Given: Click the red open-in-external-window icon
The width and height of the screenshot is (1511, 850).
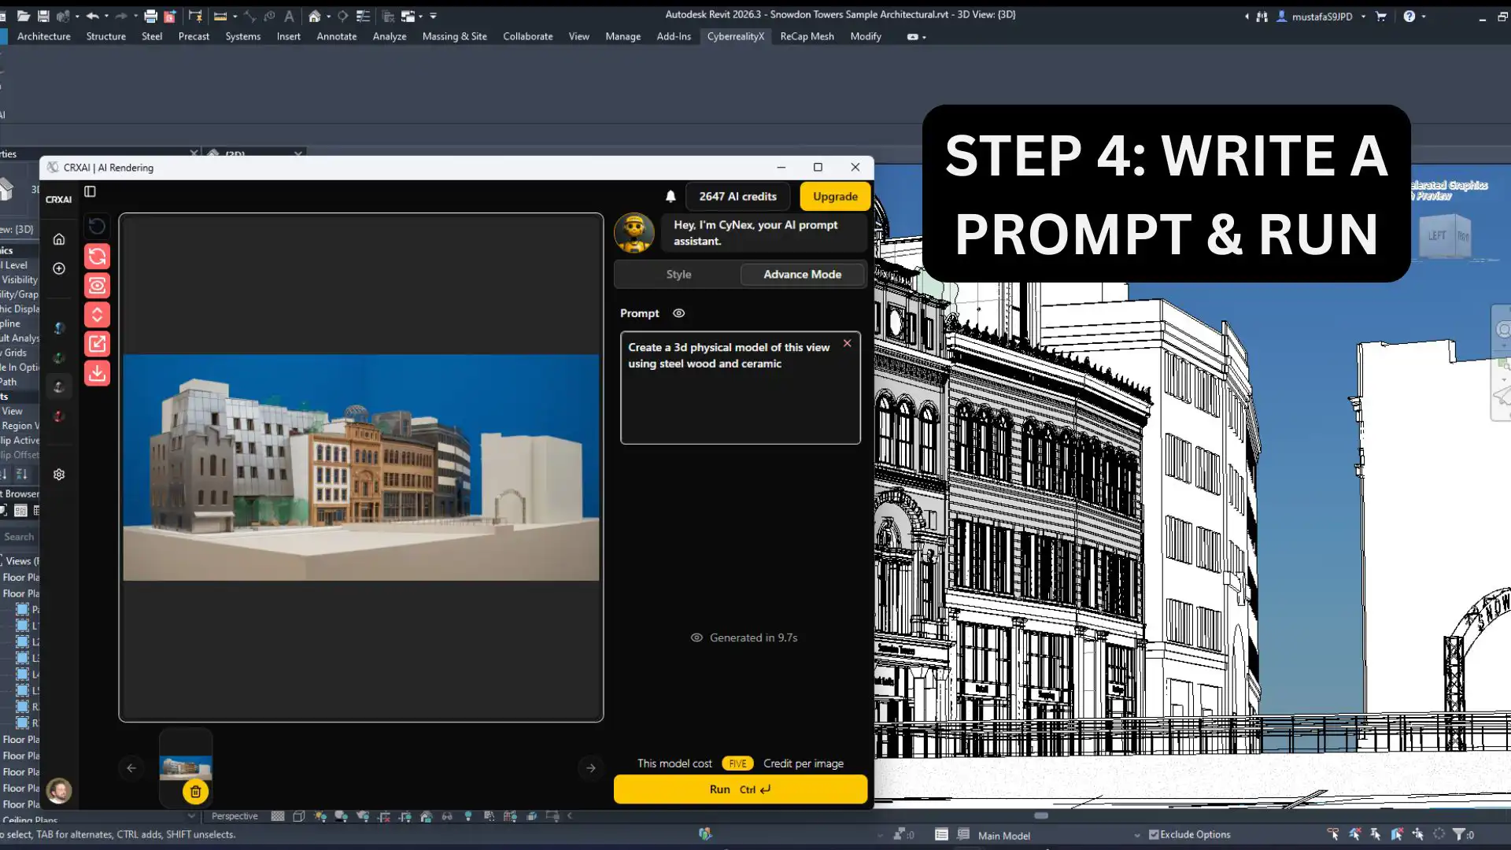Looking at the screenshot, I should pyautogui.click(x=97, y=344).
